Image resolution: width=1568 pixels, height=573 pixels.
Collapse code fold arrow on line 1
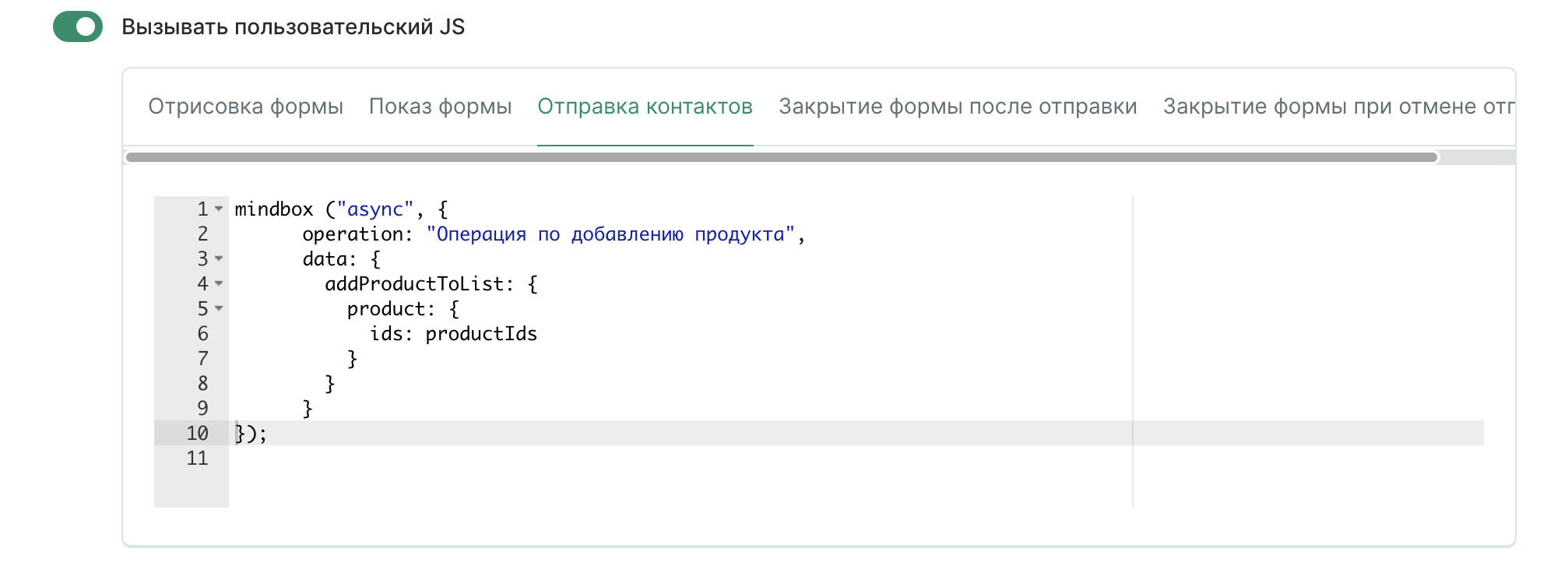pos(219,209)
